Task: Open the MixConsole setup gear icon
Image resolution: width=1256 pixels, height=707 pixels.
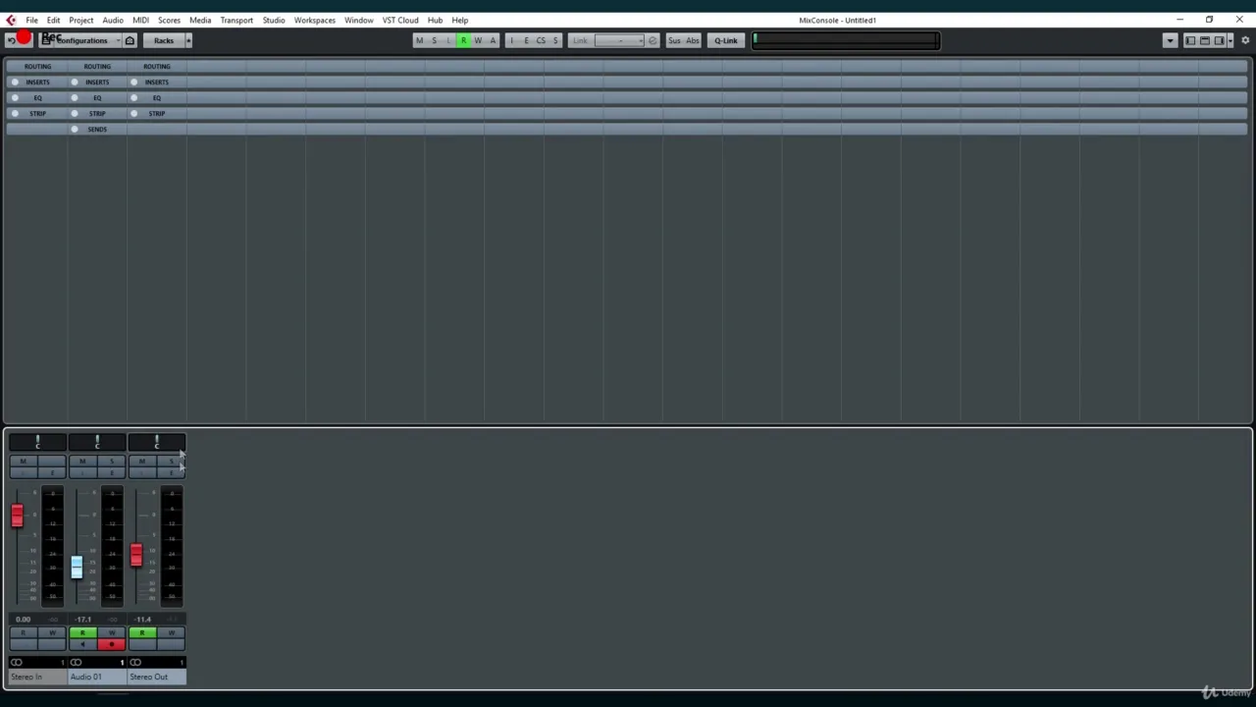Action: click(1245, 40)
